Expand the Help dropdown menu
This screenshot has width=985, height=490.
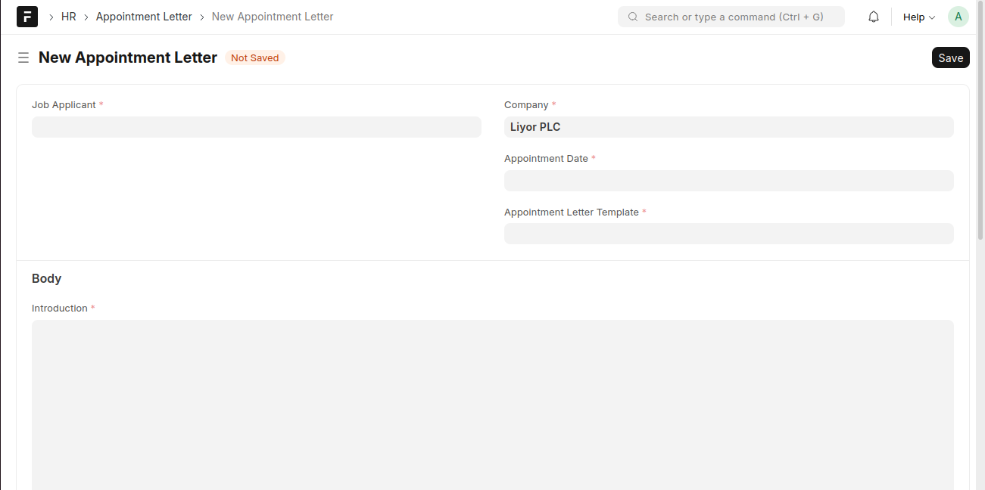[x=918, y=17]
